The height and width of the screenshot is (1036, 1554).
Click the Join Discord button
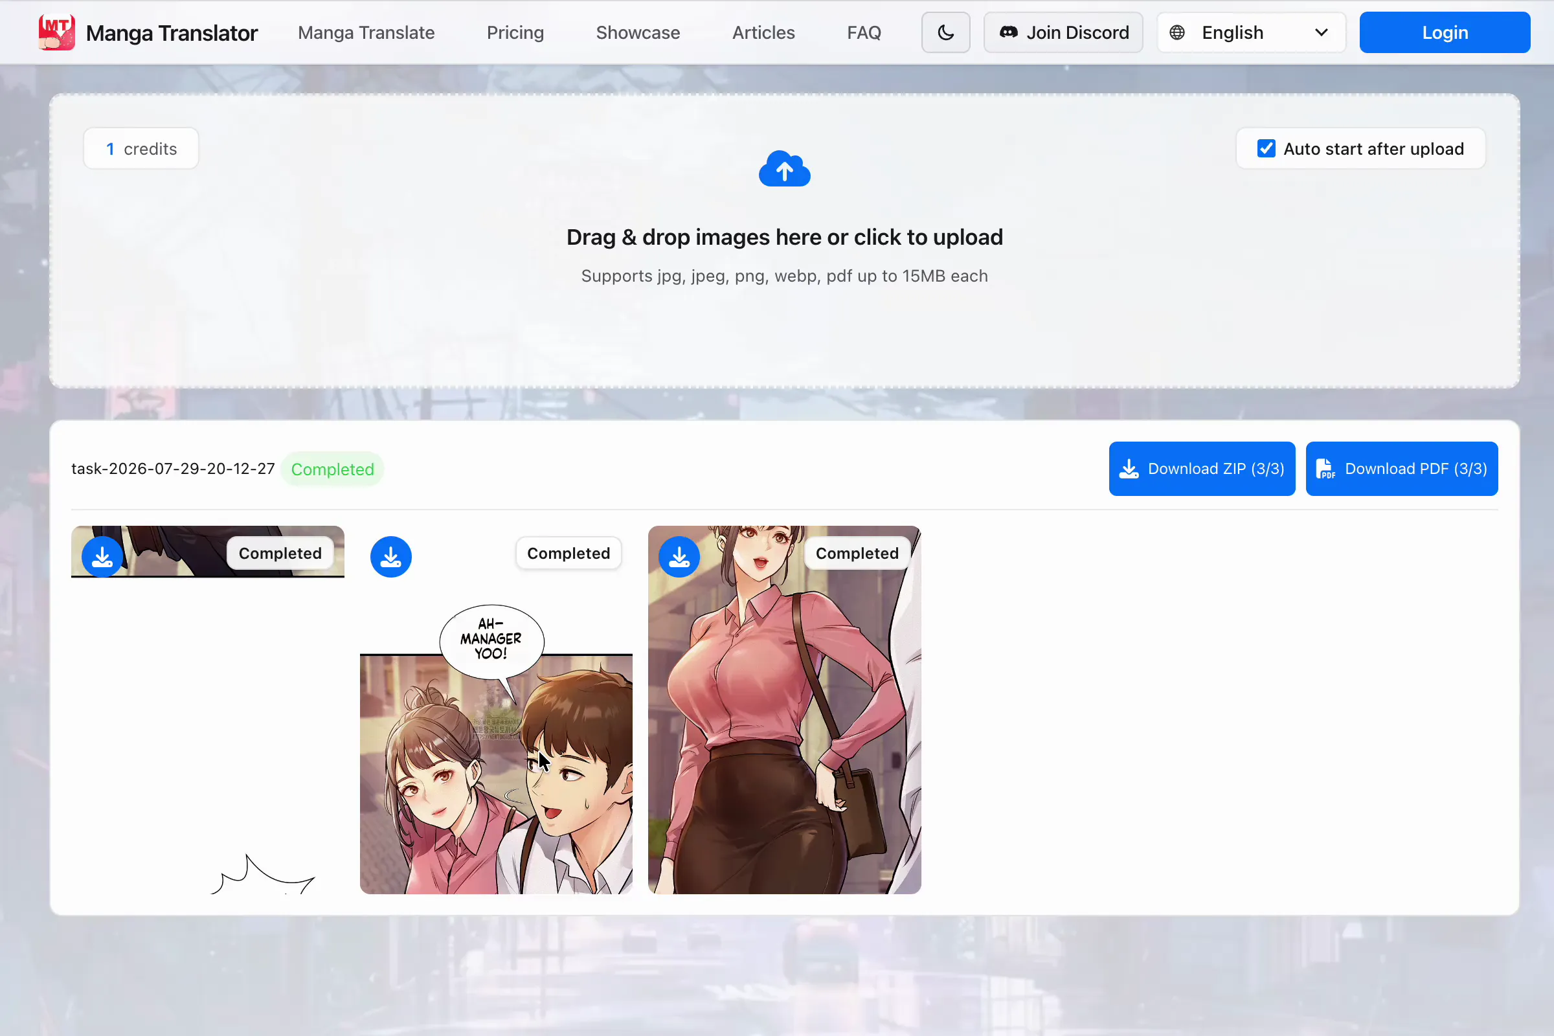[1063, 32]
